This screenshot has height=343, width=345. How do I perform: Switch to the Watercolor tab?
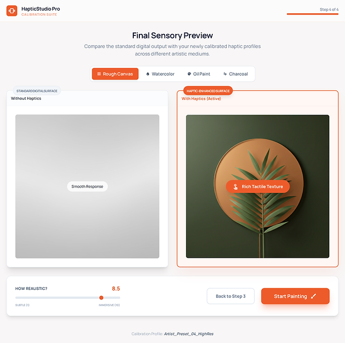click(x=160, y=74)
